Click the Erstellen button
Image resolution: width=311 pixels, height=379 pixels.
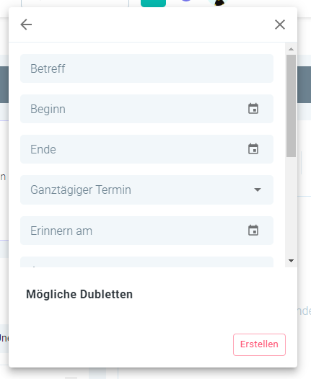coord(259,344)
